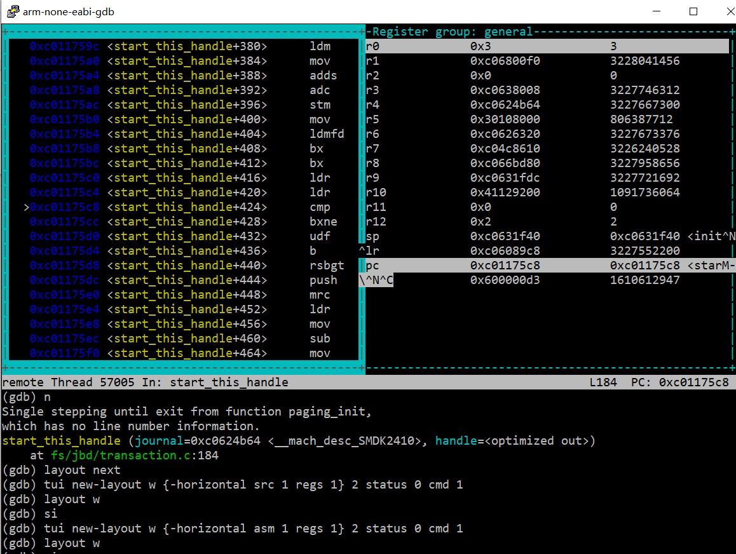Close the arm-none-eabi-gdb window
736x554 pixels.
(x=730, y=11)
